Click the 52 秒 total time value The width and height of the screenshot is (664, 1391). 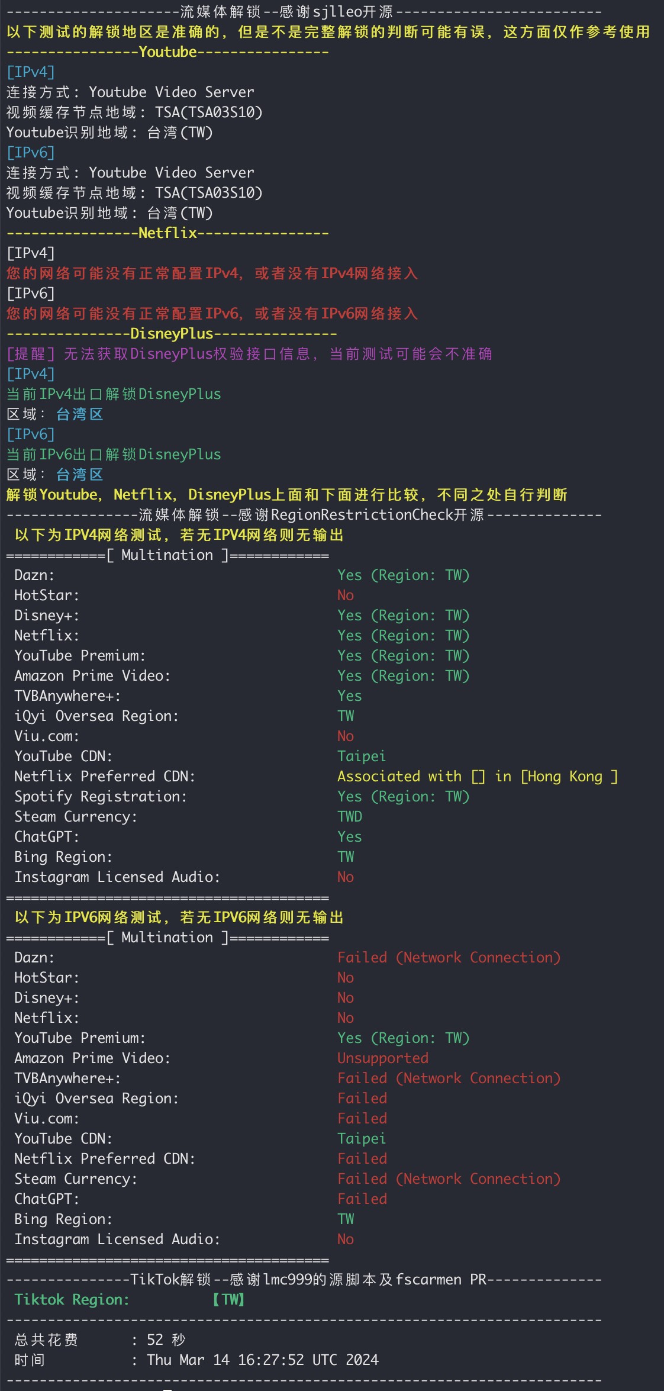[166, 1340]
